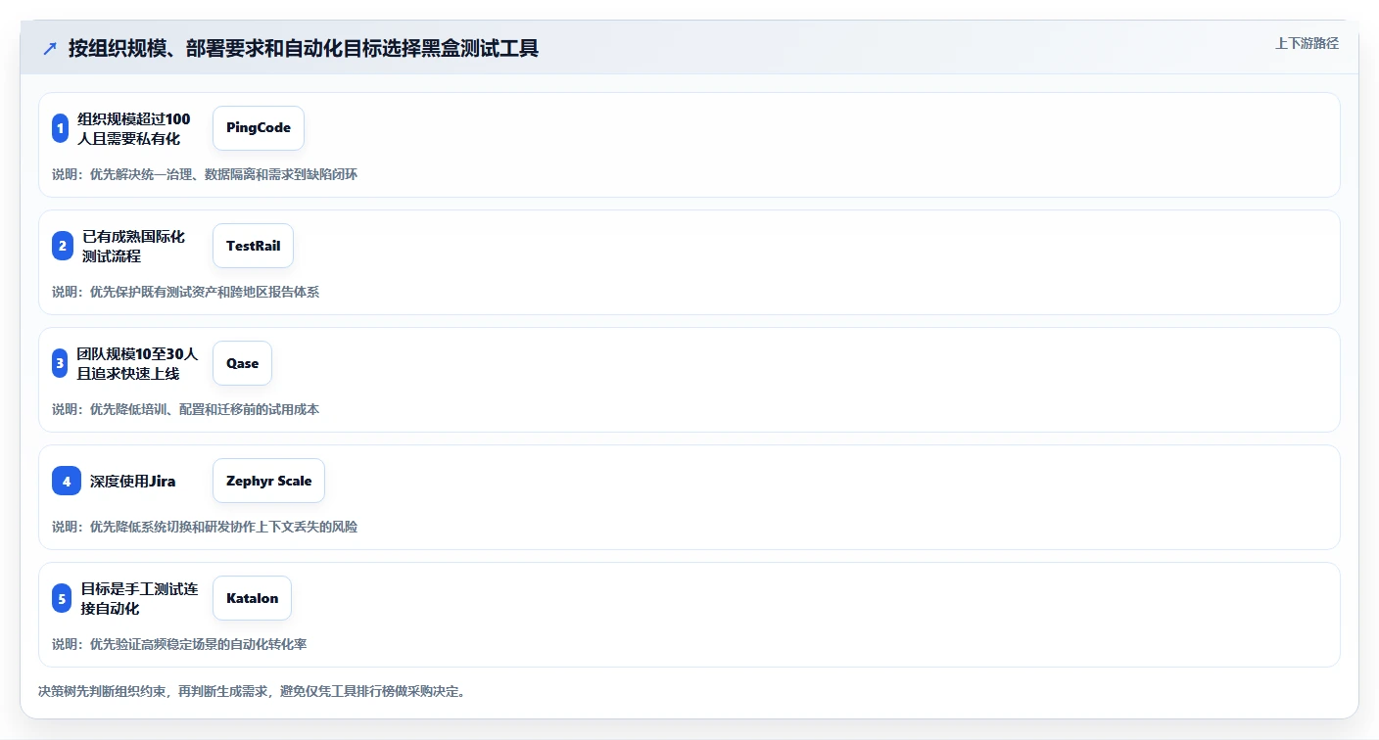Select the PingCode tool chip
This screenshot has height=740, width=1379.
click(x=259, y=128)
